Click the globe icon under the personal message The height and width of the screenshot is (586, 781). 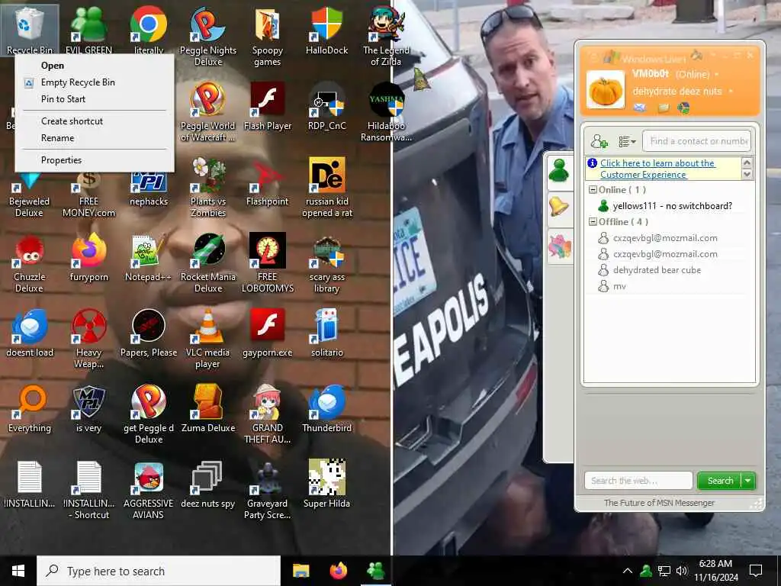pyautogui.click(x=683, y=108)
